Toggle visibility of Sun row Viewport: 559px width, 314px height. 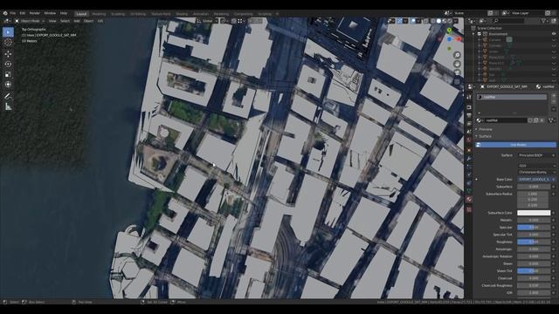click(554, 75)
